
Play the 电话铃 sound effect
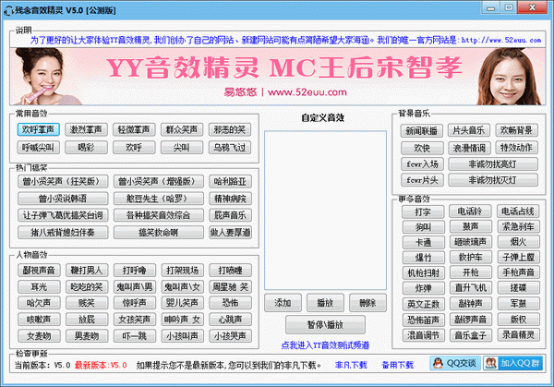468,212
